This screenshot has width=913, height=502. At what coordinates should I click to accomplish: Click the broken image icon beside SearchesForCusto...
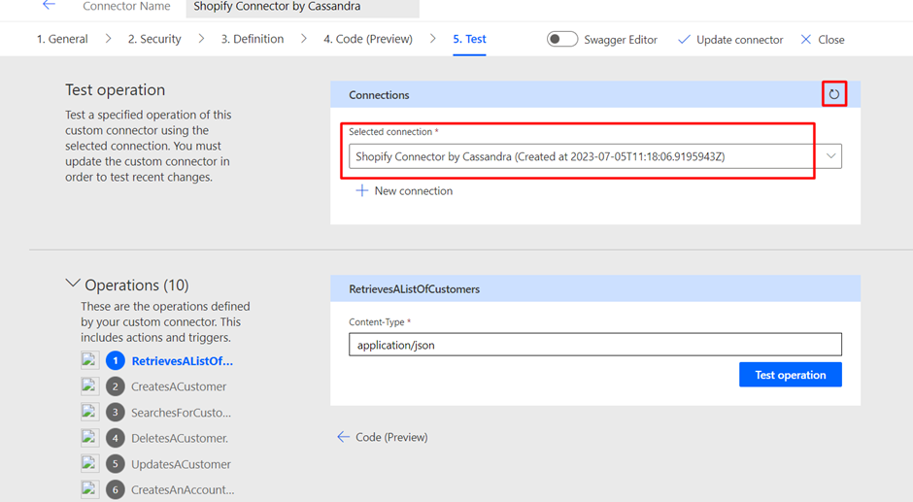pyautogui.click(x=89, y=412)
